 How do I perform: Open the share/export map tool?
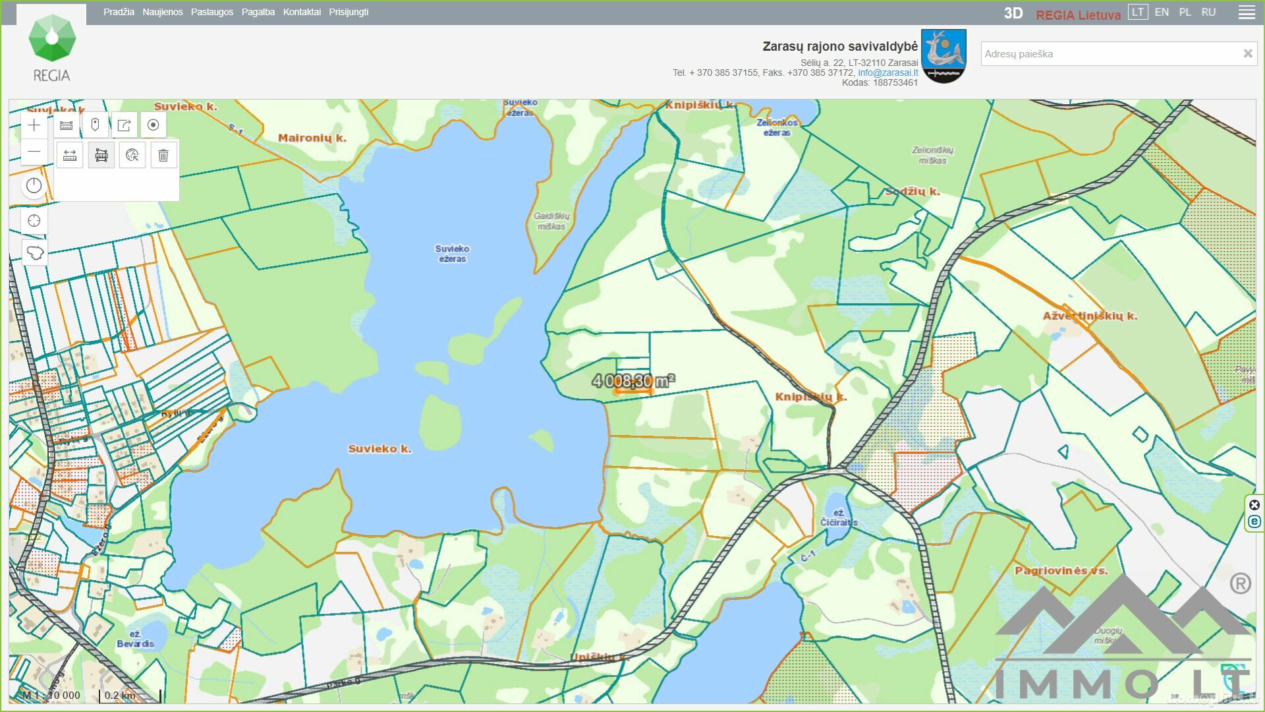click(125, 125)
